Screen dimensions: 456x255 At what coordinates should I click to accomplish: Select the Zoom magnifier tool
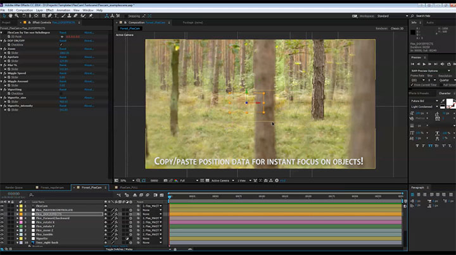click(x=16, y=16)
